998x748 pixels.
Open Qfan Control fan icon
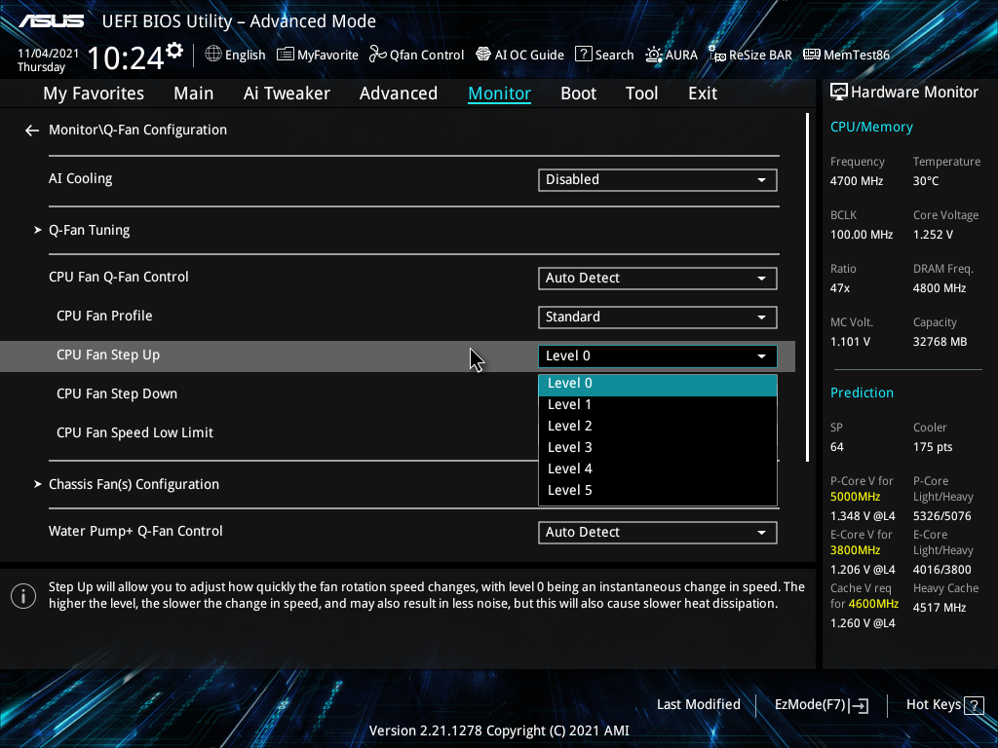click(x=377, y=55)
